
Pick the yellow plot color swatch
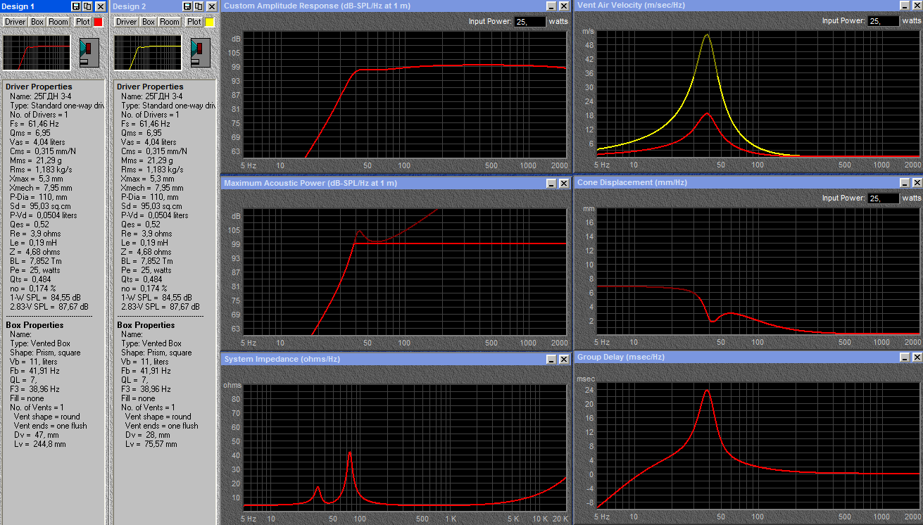(209, 22)
